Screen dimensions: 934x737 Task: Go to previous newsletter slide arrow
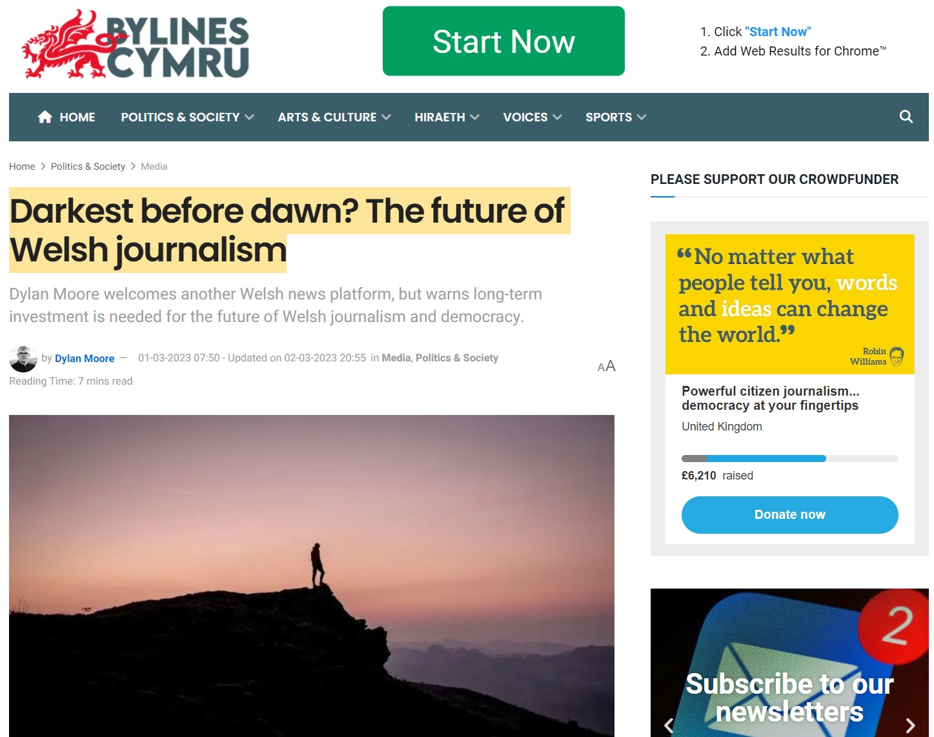point(669,725)
